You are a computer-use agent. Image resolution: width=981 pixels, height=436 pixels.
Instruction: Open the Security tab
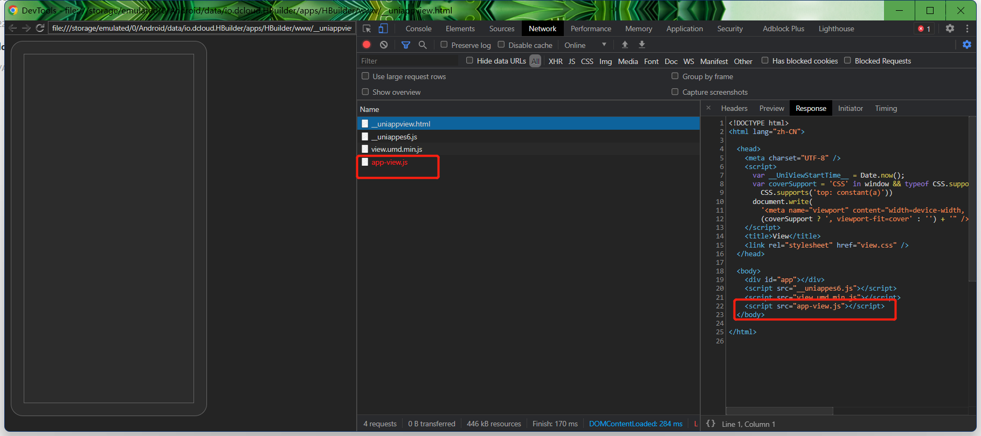point(730,29)
